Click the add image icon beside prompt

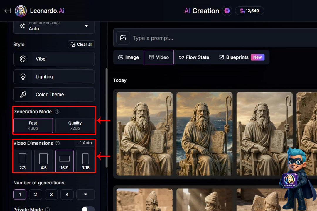[x=123, y=38]
